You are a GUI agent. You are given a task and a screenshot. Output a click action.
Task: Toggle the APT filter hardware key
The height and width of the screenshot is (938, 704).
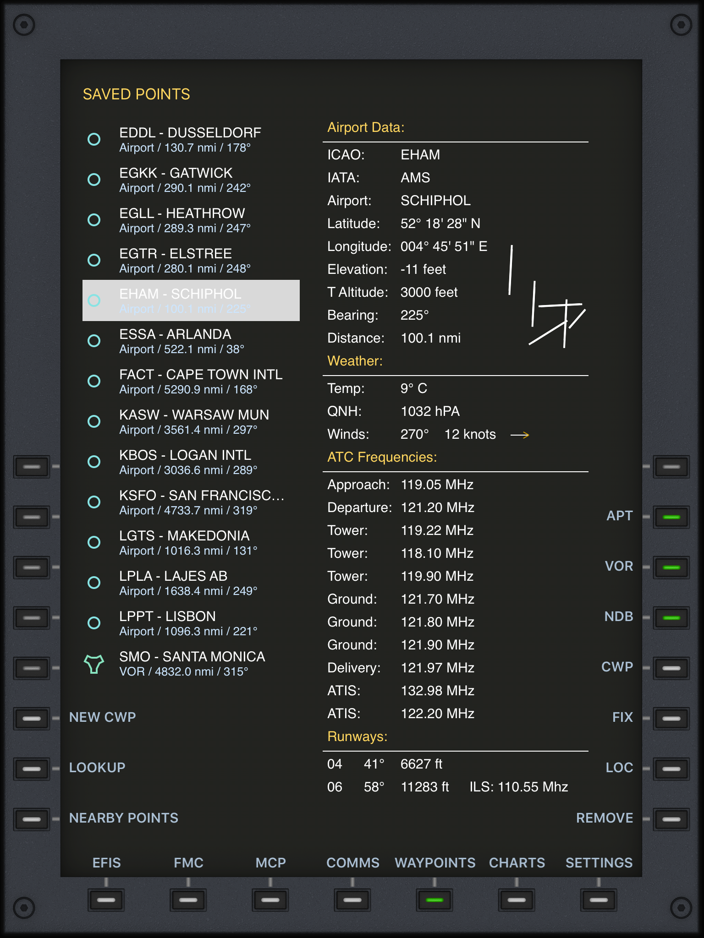coord(671,517)
